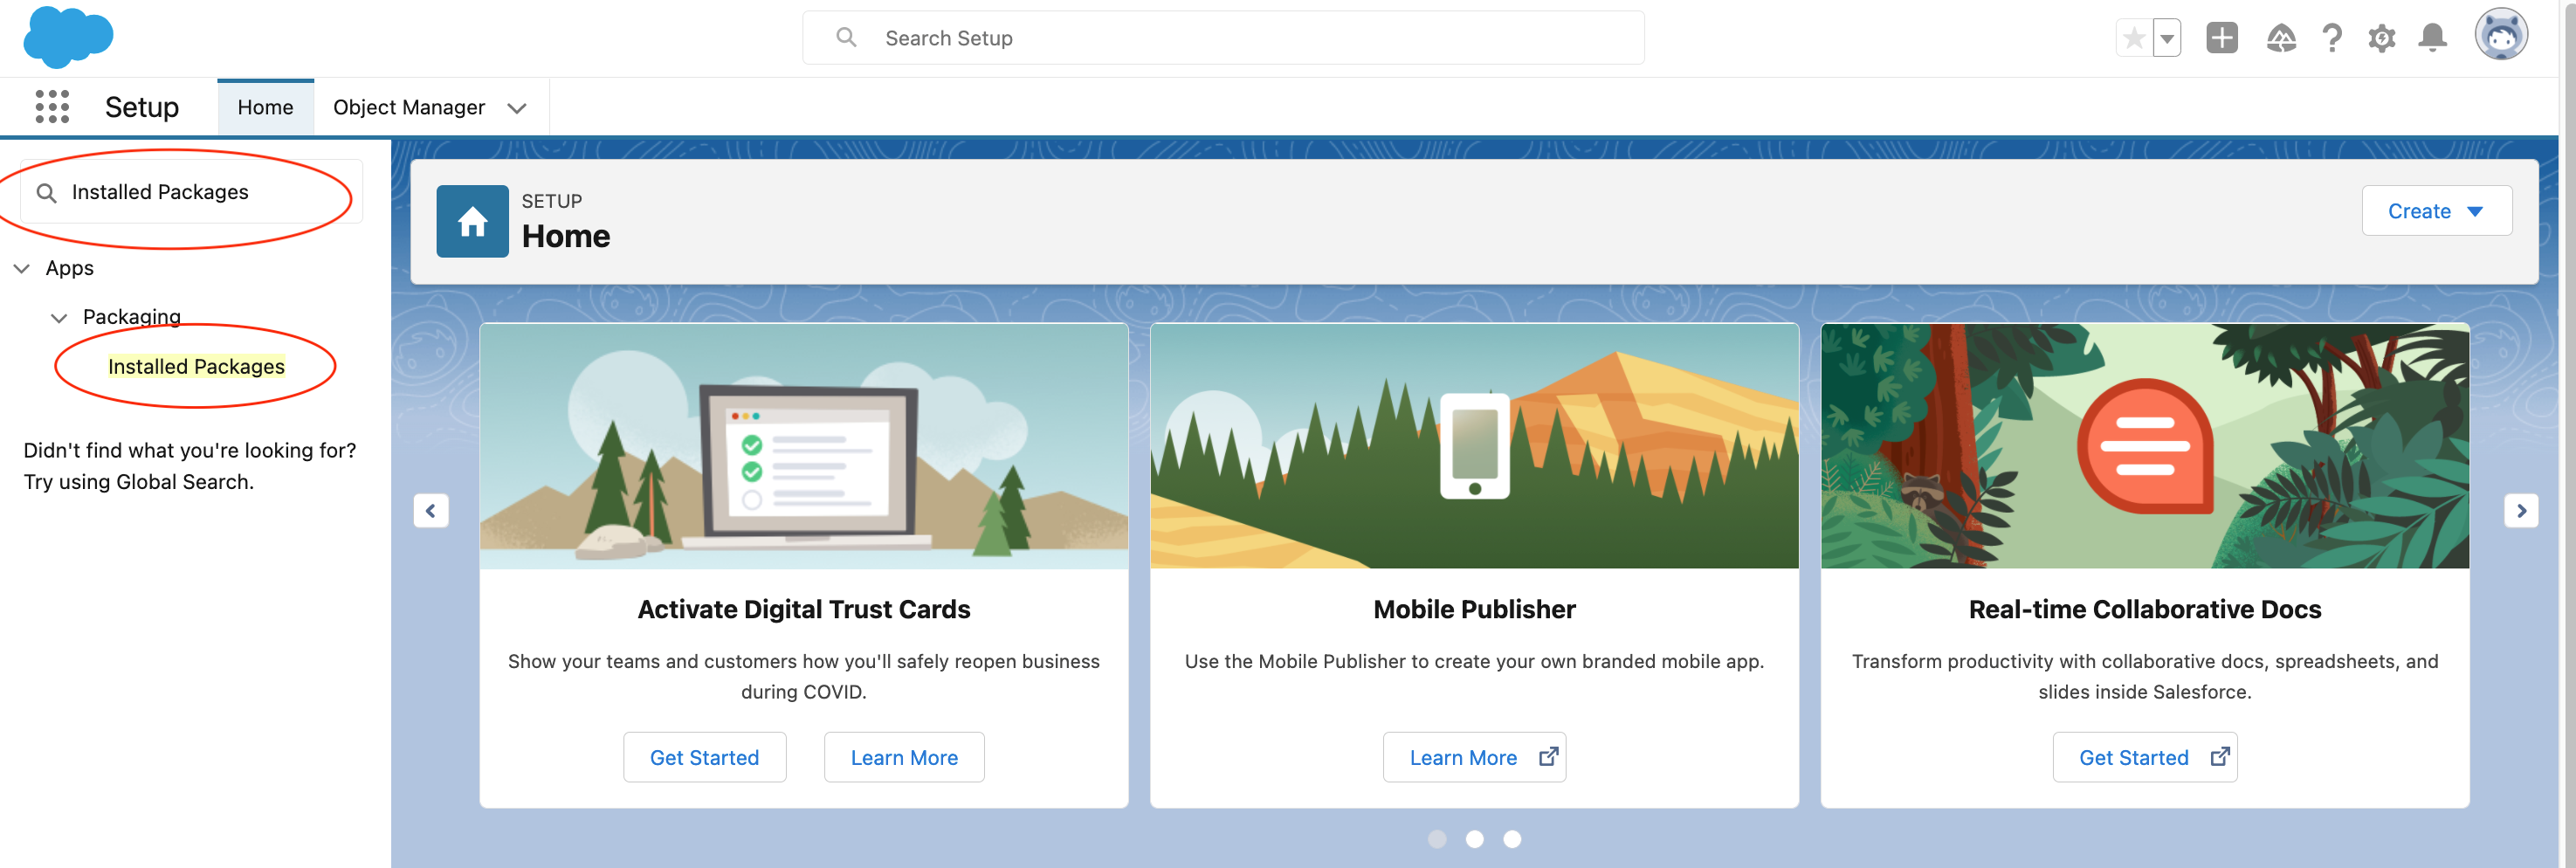
Task: Click the Salesforce cloud logo
Action: [x=68, y=37]
